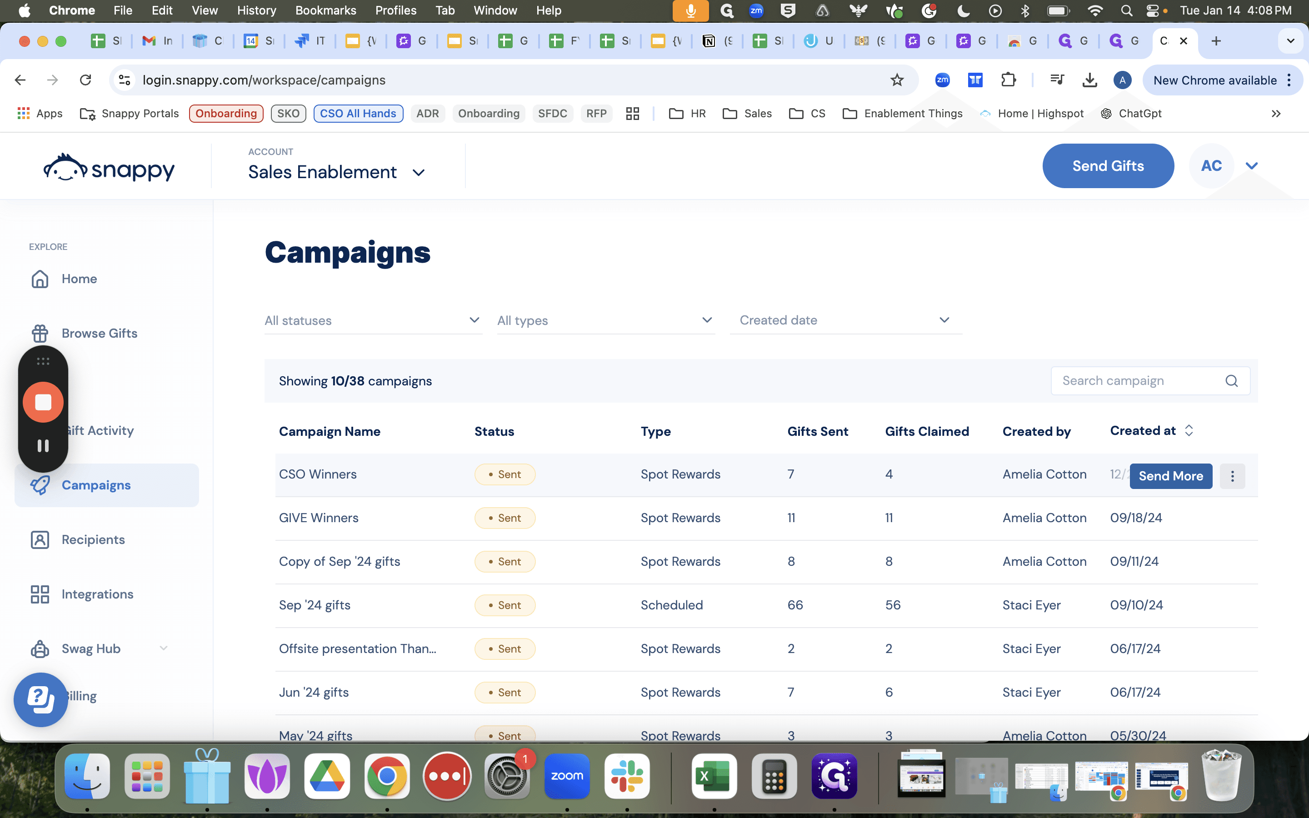Open Copy of Sep '24 gifts campaign
This screenshot has width=1309, height=818.
[x=339, y=562]
